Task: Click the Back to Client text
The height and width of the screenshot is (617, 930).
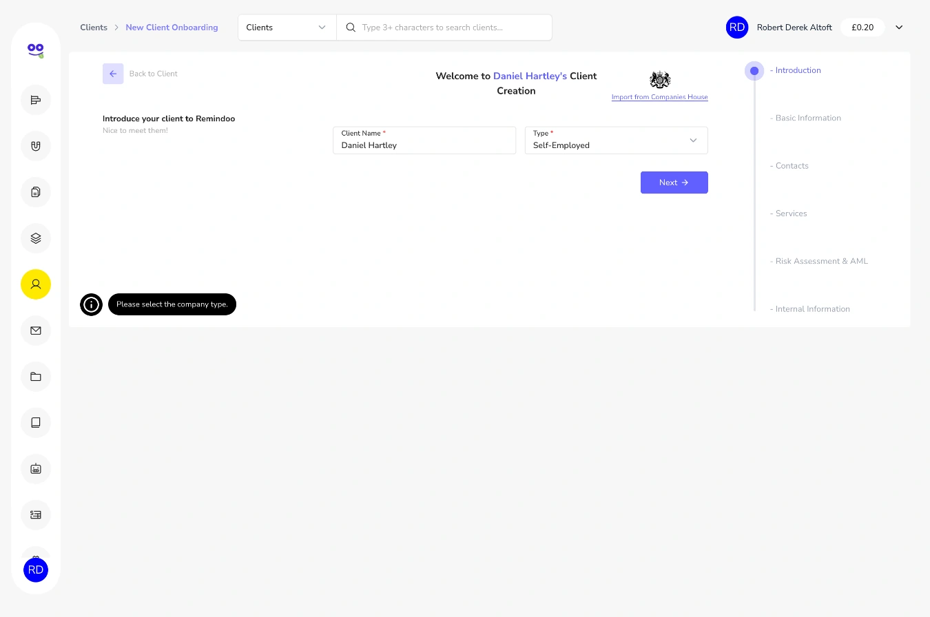Action: click(154, 74)
